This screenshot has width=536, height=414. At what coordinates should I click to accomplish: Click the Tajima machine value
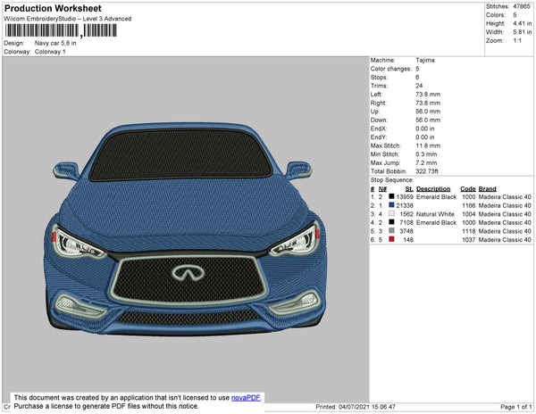425,60
